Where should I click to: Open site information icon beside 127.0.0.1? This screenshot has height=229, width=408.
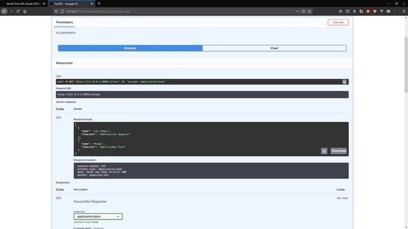[62, 11]
